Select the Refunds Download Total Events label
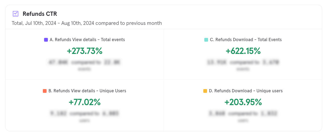328x136 pixels. [246, 40]
